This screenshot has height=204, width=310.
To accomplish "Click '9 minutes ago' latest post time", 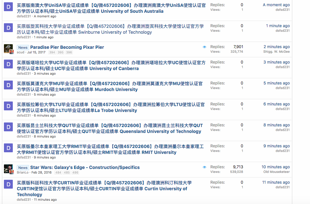I will coord(277,146).
